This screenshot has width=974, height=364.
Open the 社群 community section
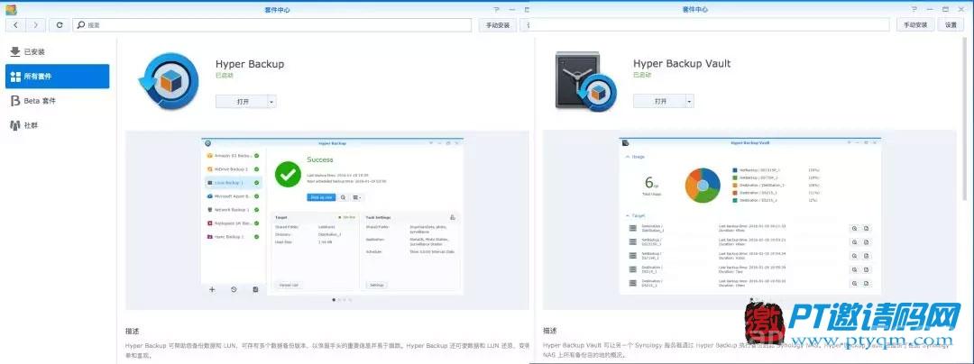click(57, 125)
